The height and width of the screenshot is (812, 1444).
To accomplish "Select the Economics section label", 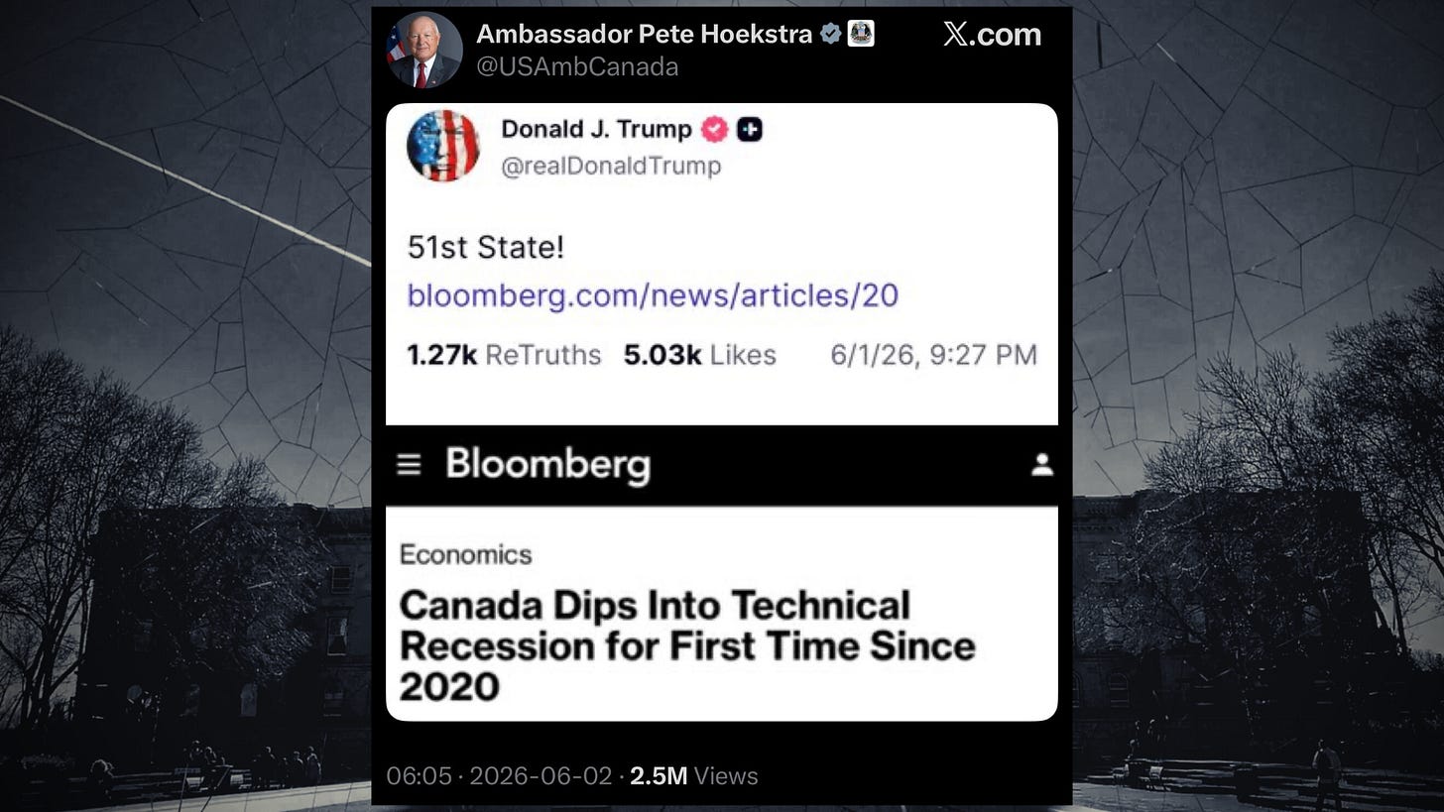I will (x=465, y=554).
